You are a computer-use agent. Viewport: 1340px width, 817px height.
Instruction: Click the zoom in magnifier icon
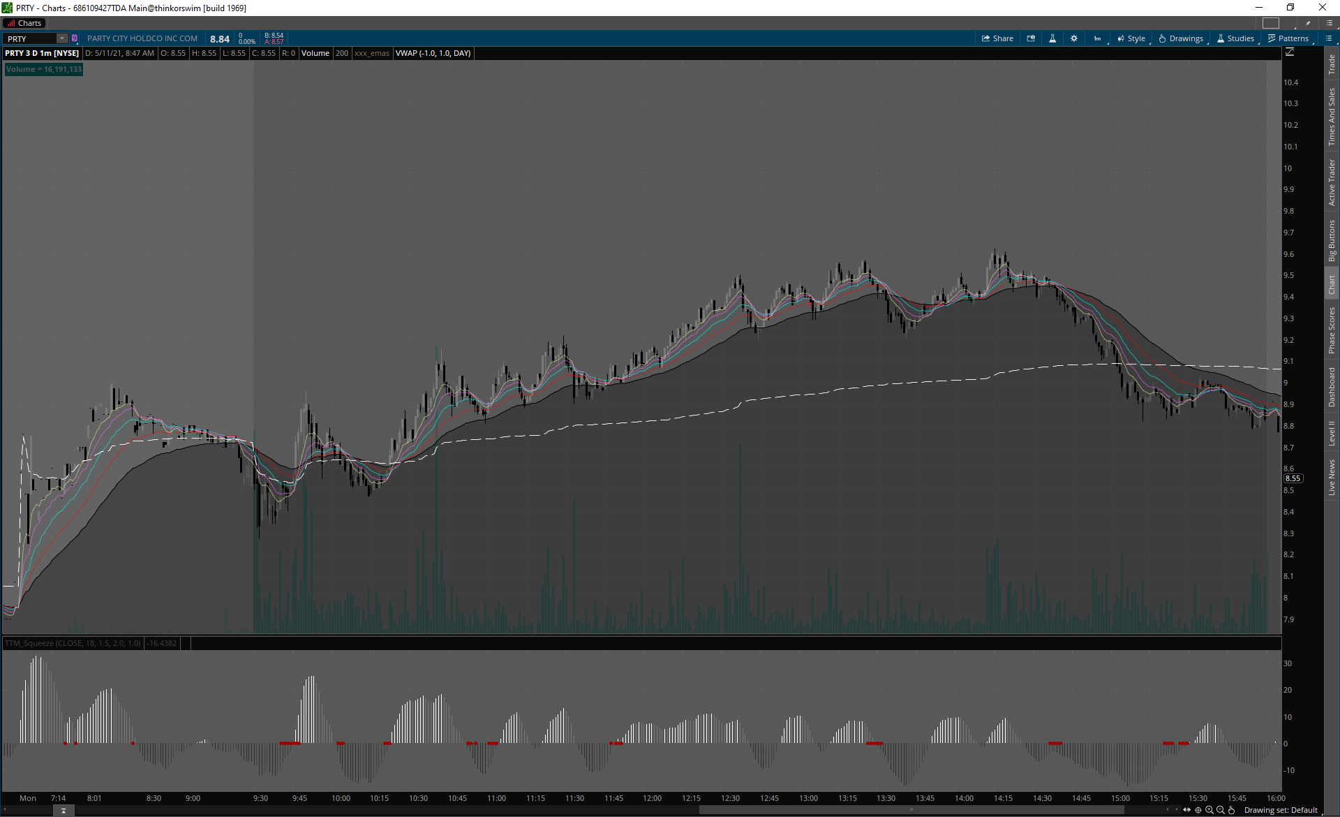point(1209,810)
